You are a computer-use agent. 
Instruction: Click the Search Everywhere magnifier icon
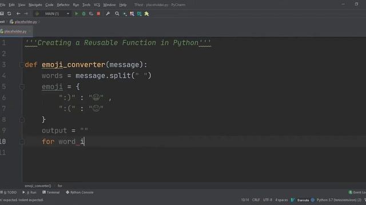(x=117, y=14)
